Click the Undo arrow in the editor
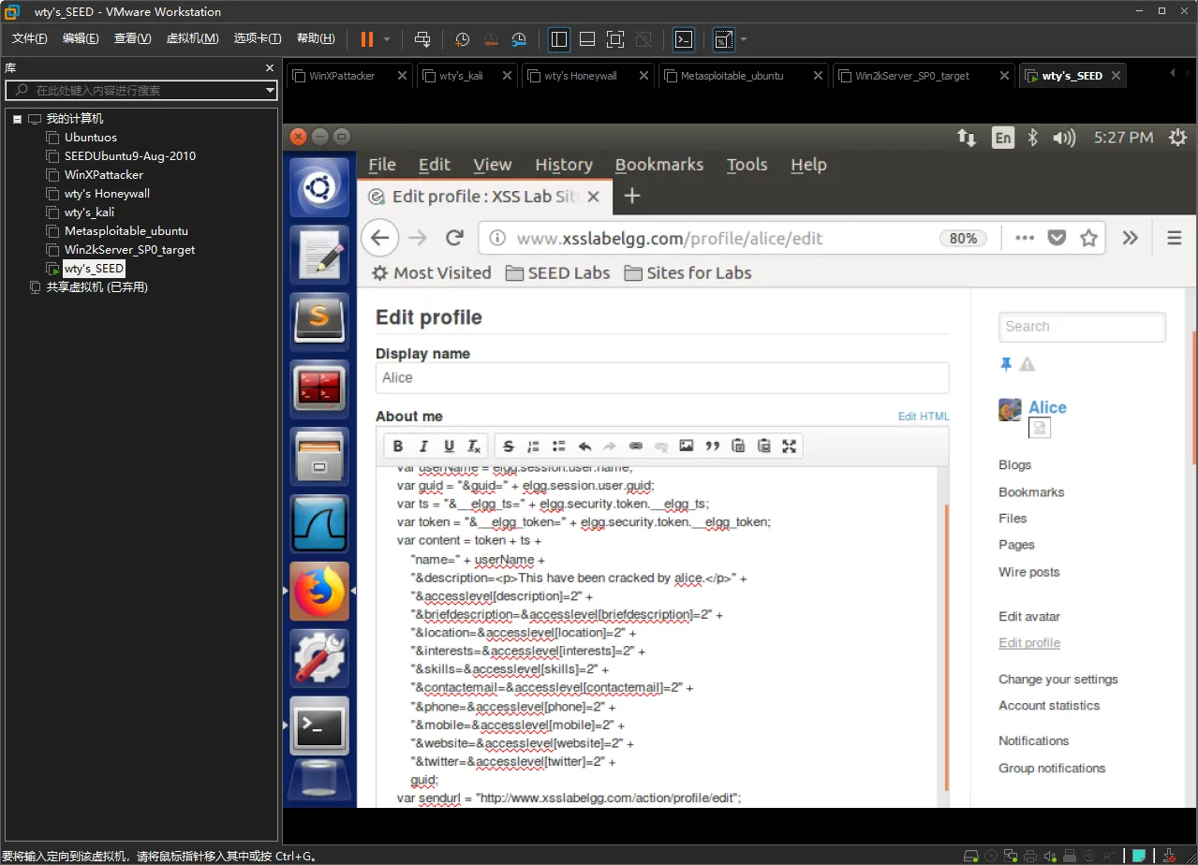 584,446
